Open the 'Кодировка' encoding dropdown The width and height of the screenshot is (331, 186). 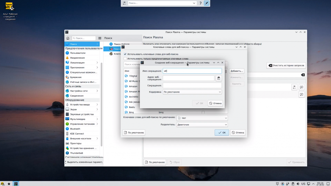tap(192, 92)
